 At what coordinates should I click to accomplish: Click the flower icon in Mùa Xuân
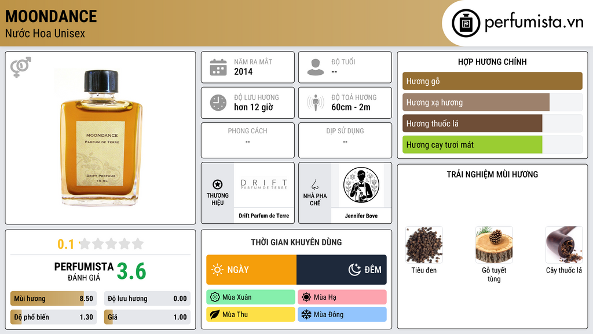tap(215, 297)
